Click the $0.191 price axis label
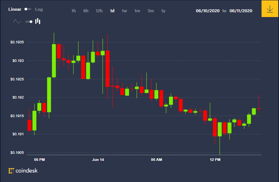279x182 pixels. [x=18, y=134]
